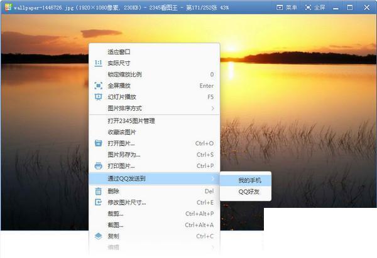Click the wallpaper-1446726.jpg title text
This screenshot has height=258, width=377.
click(43, 8)
